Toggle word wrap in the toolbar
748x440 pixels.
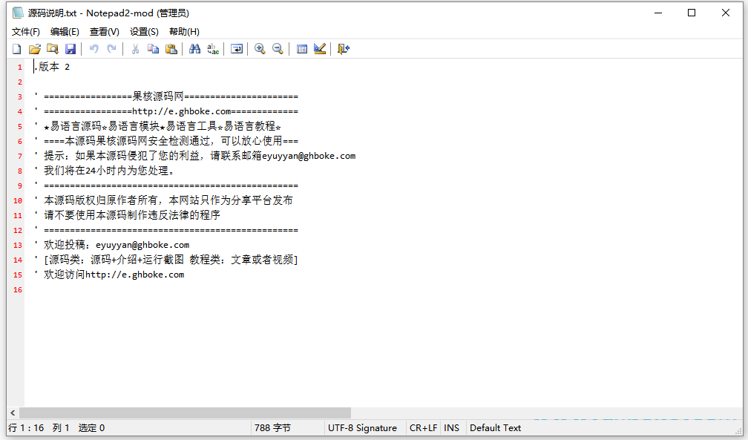point(236,48)
